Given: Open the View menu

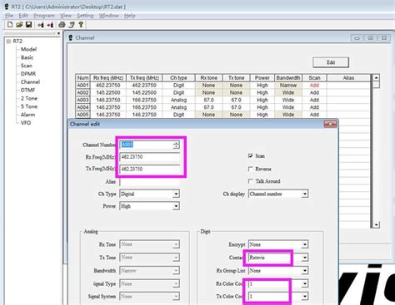Looking at the screenshot, I should pyautogui.click(x=66, y=16).
